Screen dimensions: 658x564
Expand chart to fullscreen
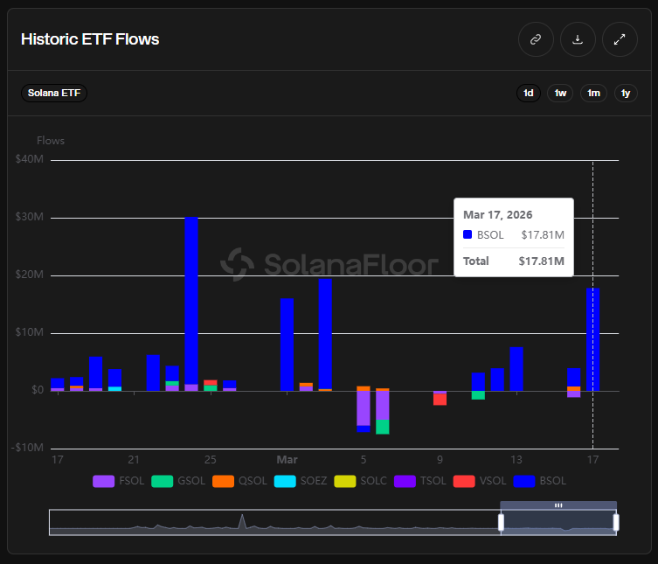coord(620,39)
